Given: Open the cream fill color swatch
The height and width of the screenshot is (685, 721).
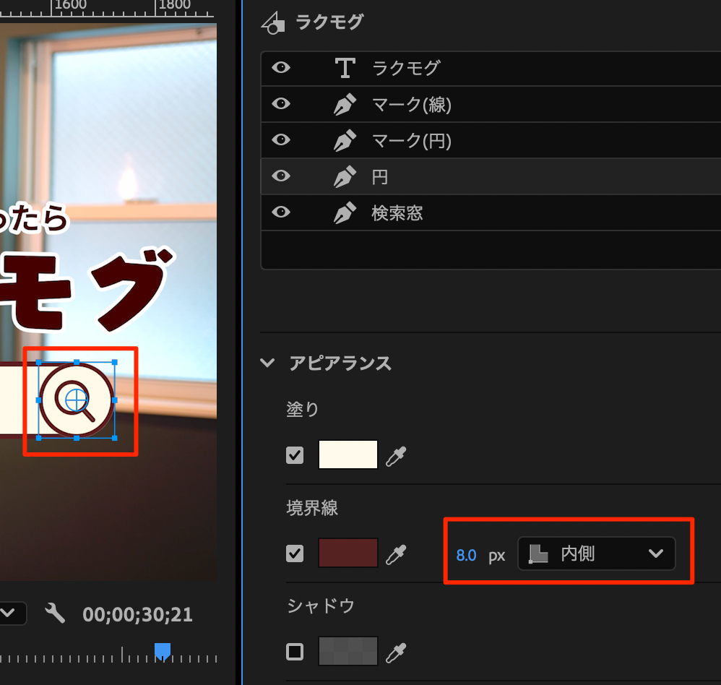Looking at the screenshot, I should (x=348, y=455).
